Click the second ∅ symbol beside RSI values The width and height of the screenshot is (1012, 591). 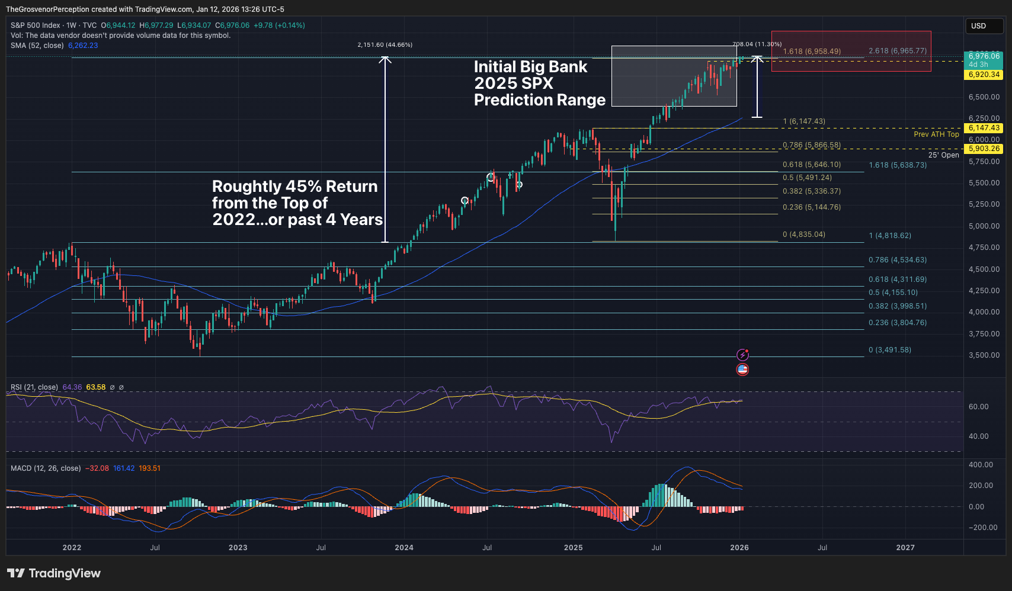tap(121, 387)
